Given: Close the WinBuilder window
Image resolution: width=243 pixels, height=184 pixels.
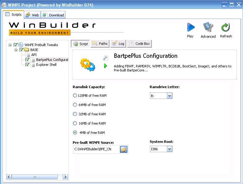Looking at the screenshot, I should [x=239, y=5].
